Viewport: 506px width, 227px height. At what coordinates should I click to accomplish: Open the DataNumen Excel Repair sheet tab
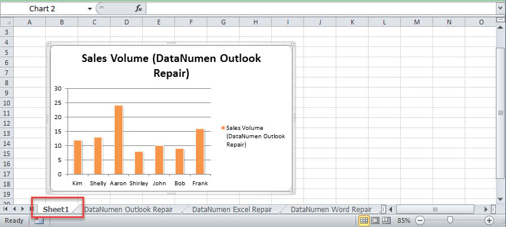pyautogui.click(x=232, y=209)
